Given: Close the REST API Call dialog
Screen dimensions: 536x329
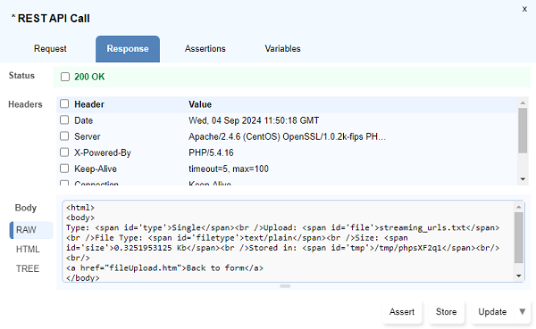Looking at the screenshot, I should [524, 9].
